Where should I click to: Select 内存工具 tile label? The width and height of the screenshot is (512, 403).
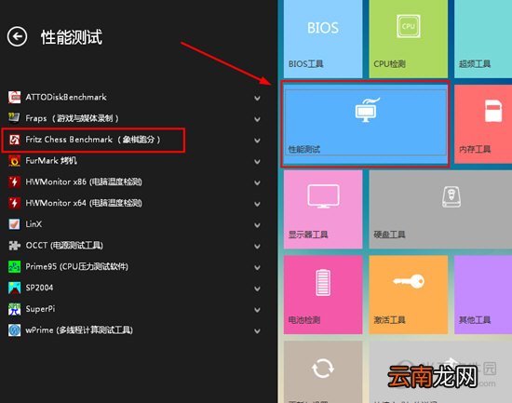(x=475, y=149)
